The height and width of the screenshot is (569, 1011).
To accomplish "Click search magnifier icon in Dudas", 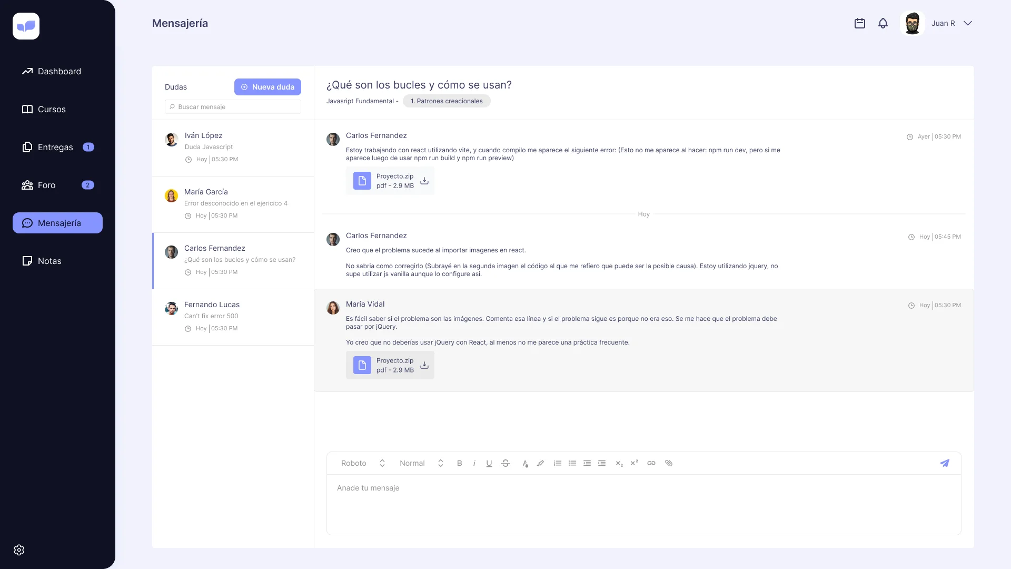I will pos(172,107).
